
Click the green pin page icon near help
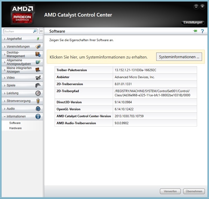[x=195, y=31]
